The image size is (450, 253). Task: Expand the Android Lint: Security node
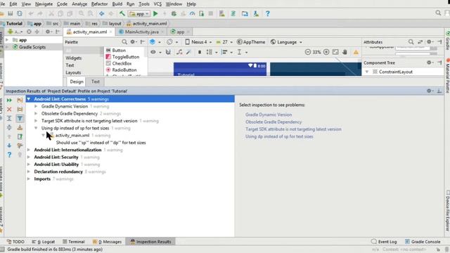coord(29,157)
